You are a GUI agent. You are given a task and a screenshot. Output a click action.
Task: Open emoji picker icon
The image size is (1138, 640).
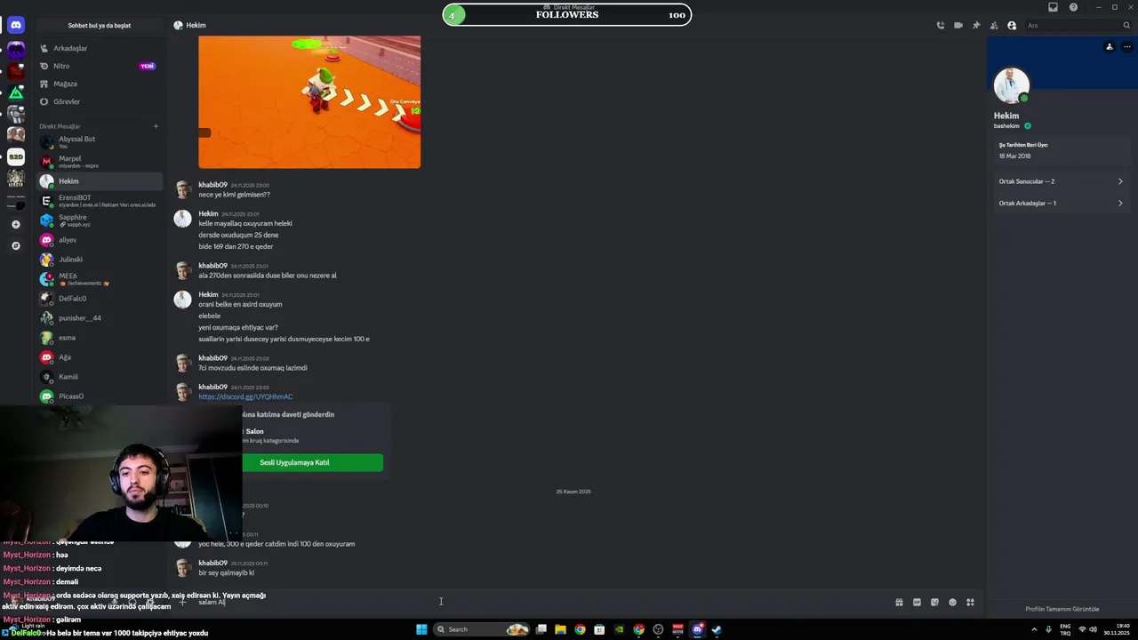[x=952, y=603]
